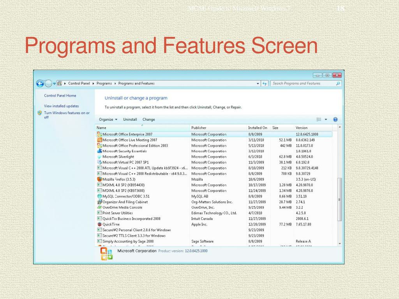The width and height of the screenshot is (399, 299).
Task: Click MSXML 4.0 SP2 (KB954430) icon
Action: [99, 185]
